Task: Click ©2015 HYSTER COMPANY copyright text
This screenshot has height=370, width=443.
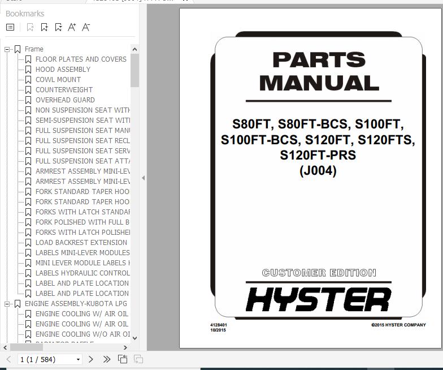Action: 398,325
